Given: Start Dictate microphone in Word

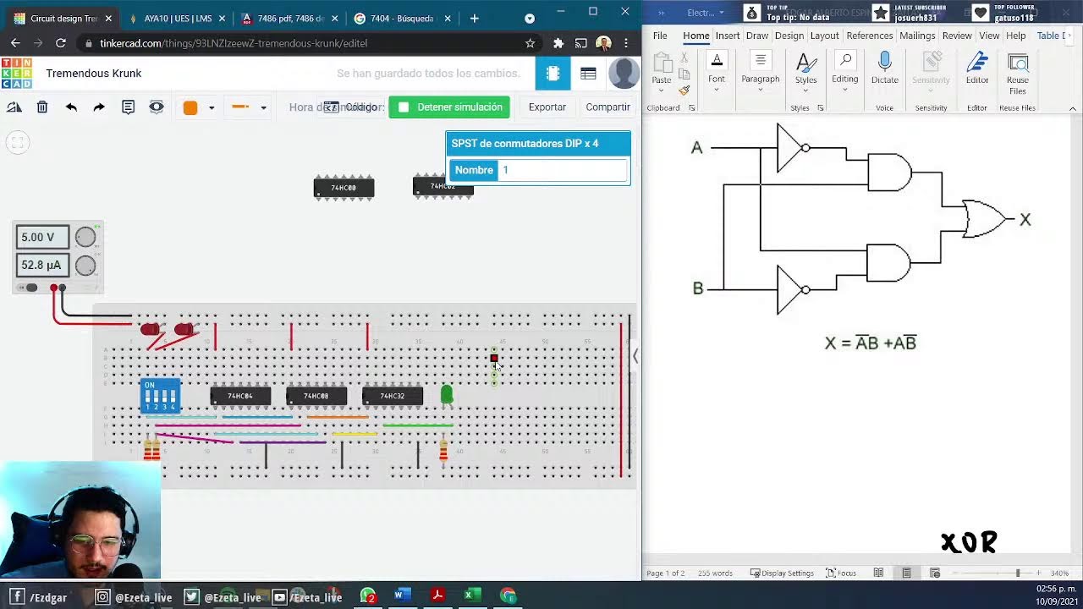Looking at the screenshot, I should 885,68.
